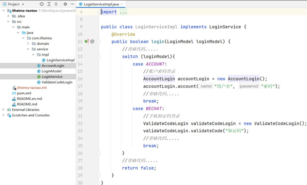Collapse the impl package
The height and width of the screenshot is (185, 307).
33,55
